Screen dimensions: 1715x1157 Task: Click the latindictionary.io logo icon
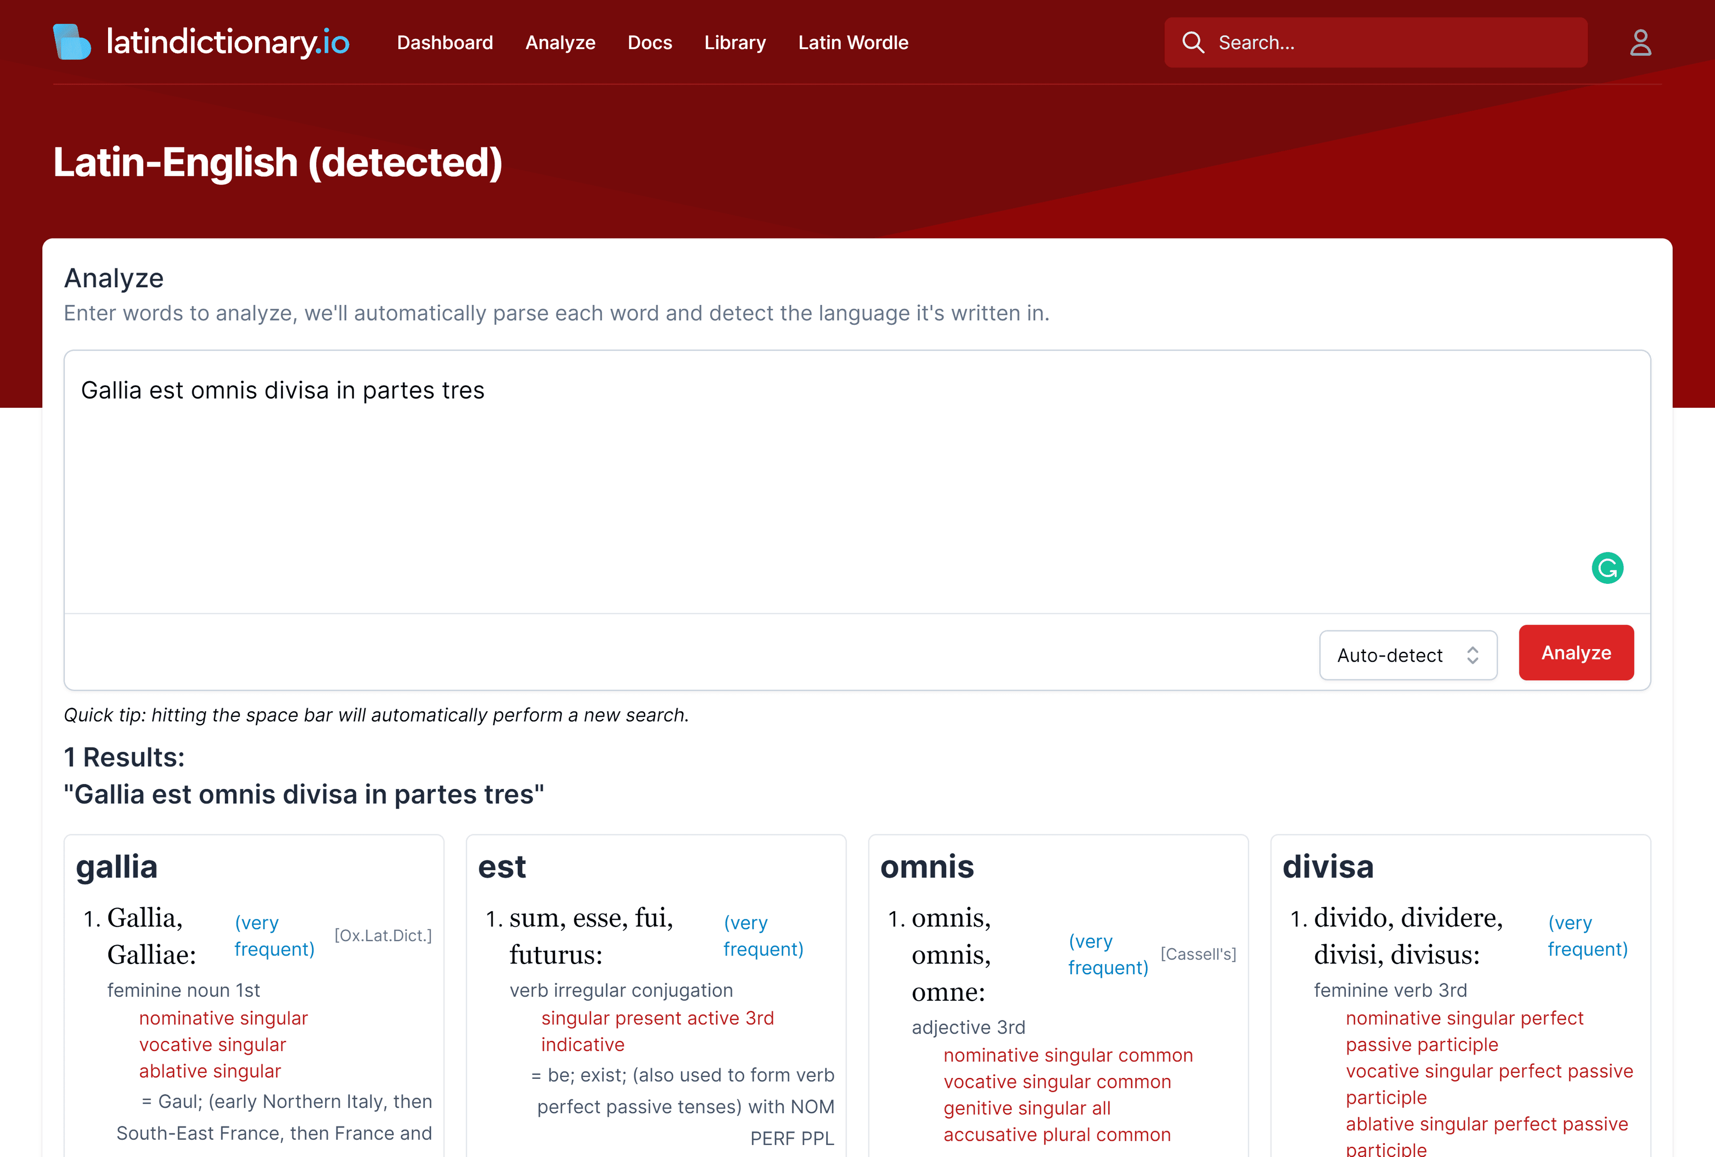coord(71,42)
